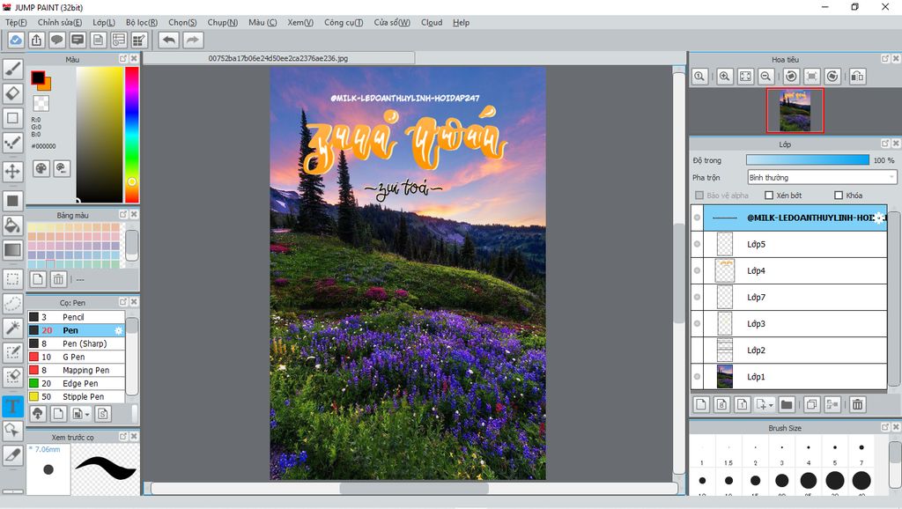Open the Cloud menu
This screenshot has height=509, width=902.
[x=432, y=22]
